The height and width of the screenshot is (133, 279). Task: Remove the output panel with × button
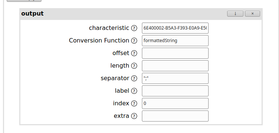252,14
